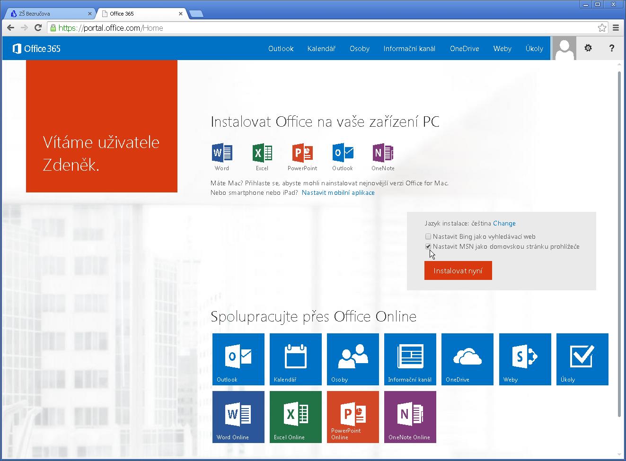The image size is (626, 461).
Task: Open the help question mark
Action: 612,48
